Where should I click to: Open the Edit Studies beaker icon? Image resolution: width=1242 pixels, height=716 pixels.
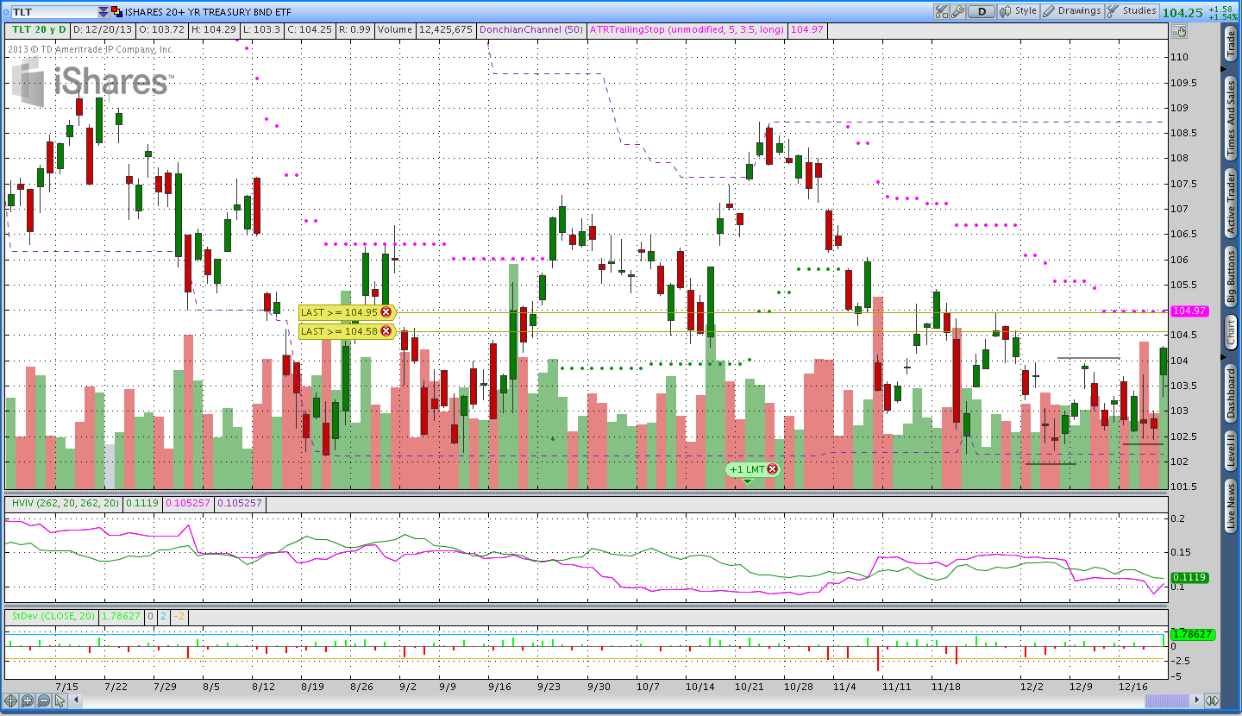click(942, 11)
